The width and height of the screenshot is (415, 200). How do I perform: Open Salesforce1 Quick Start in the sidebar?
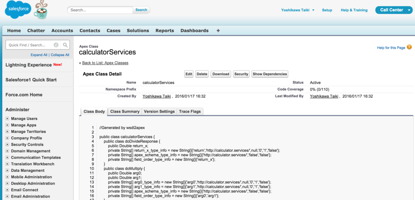point(31,80)
